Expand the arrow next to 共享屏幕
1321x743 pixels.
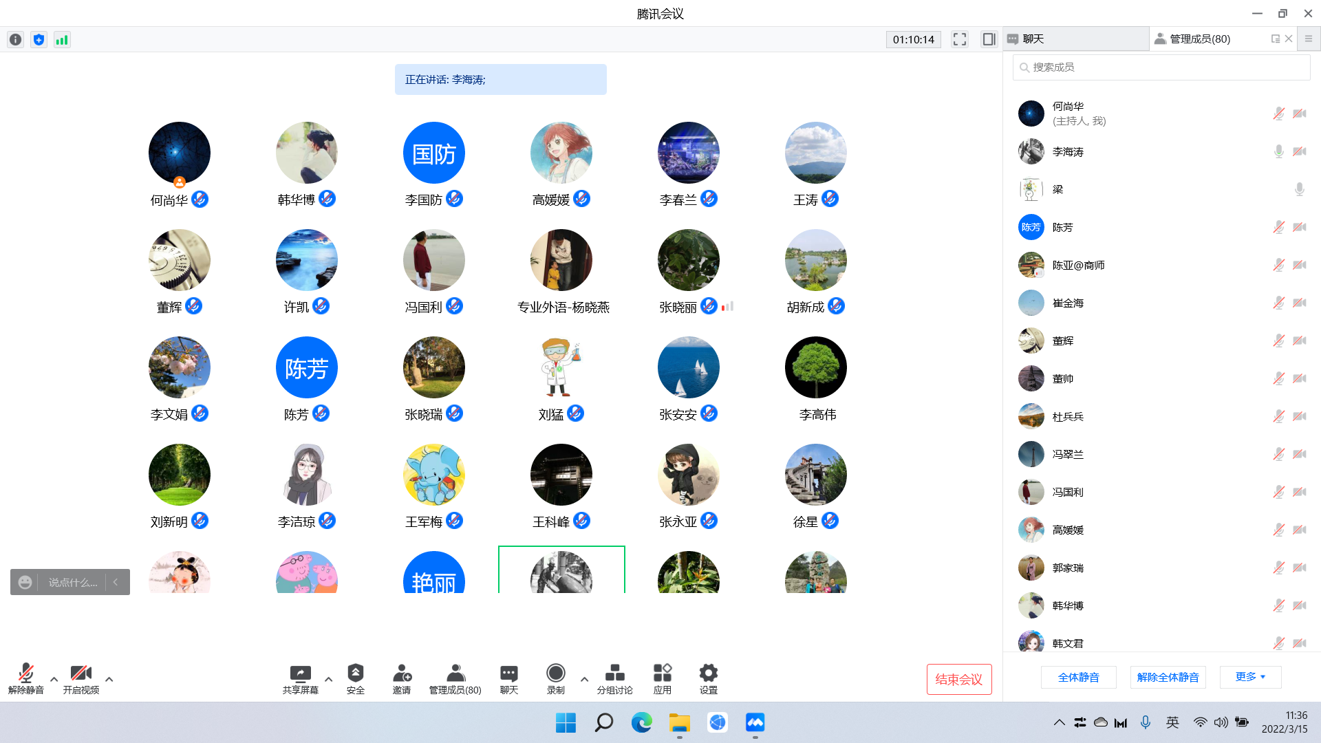click(x=328, y=679)
